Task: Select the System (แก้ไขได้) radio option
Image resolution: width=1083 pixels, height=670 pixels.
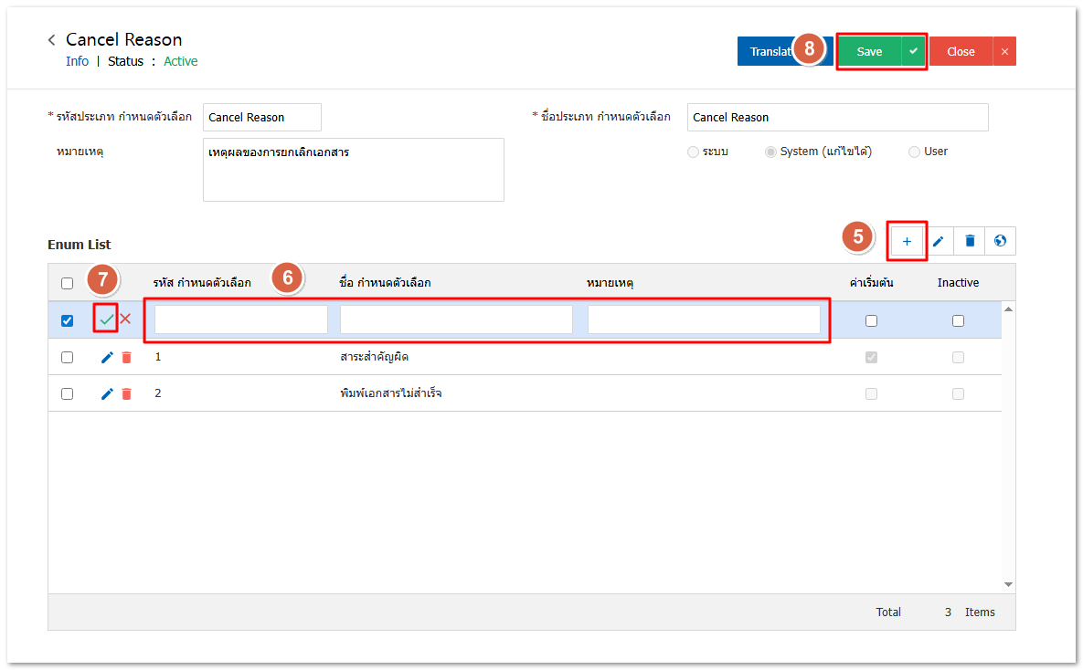Action: [770, 152]
